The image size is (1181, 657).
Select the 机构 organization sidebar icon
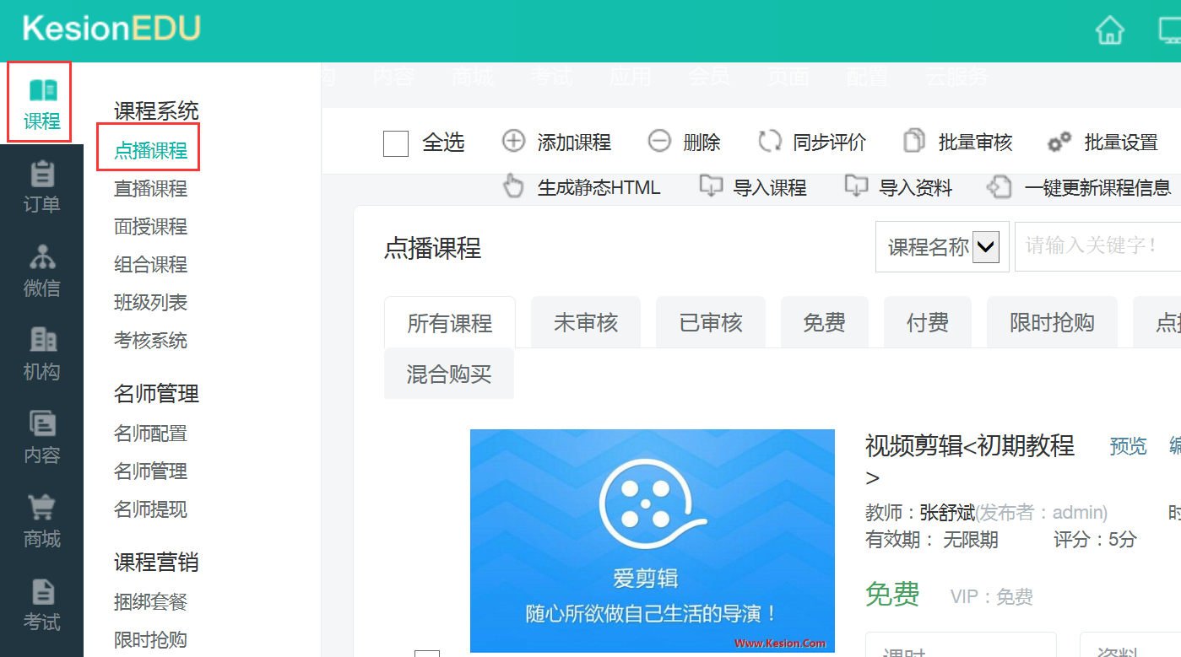point(41,354)
